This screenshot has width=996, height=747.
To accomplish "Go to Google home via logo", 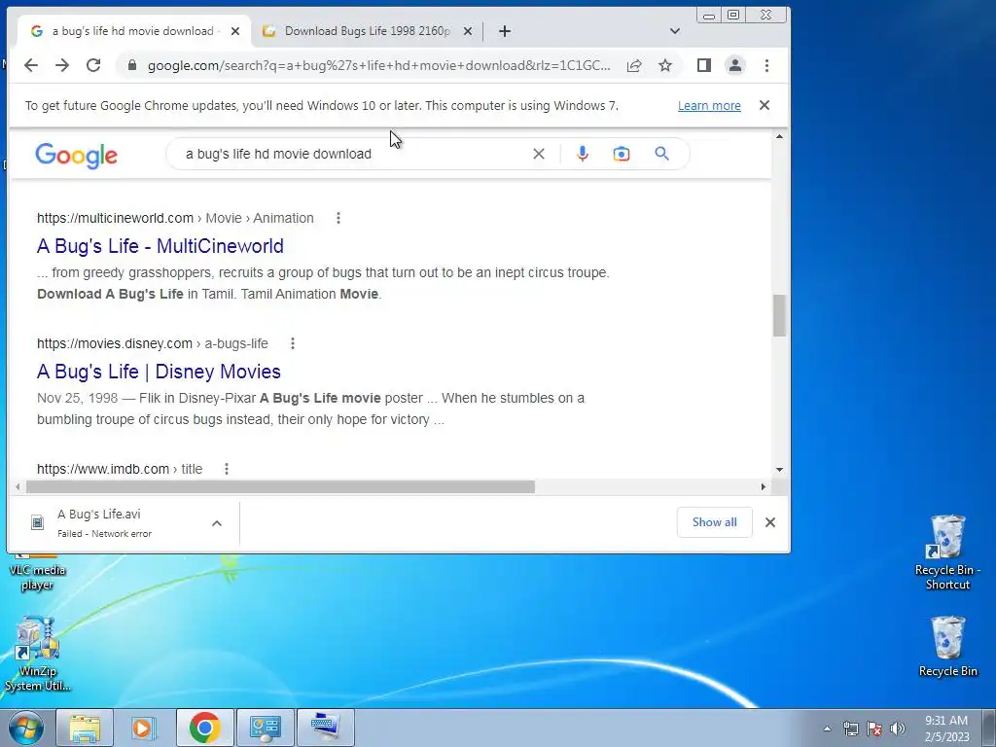I will pos(76,155).
